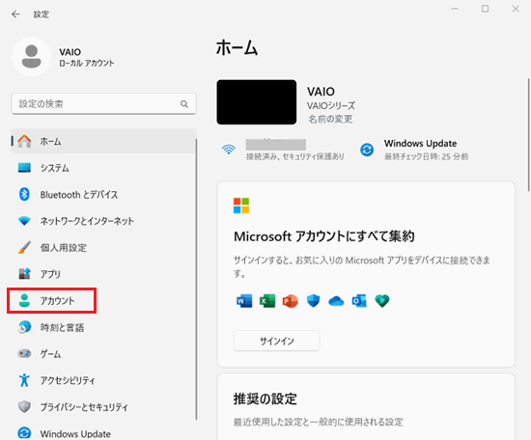Click the search magnifier icon
The height and width of the screenshot is (440, 531).
tap(184, 104)
